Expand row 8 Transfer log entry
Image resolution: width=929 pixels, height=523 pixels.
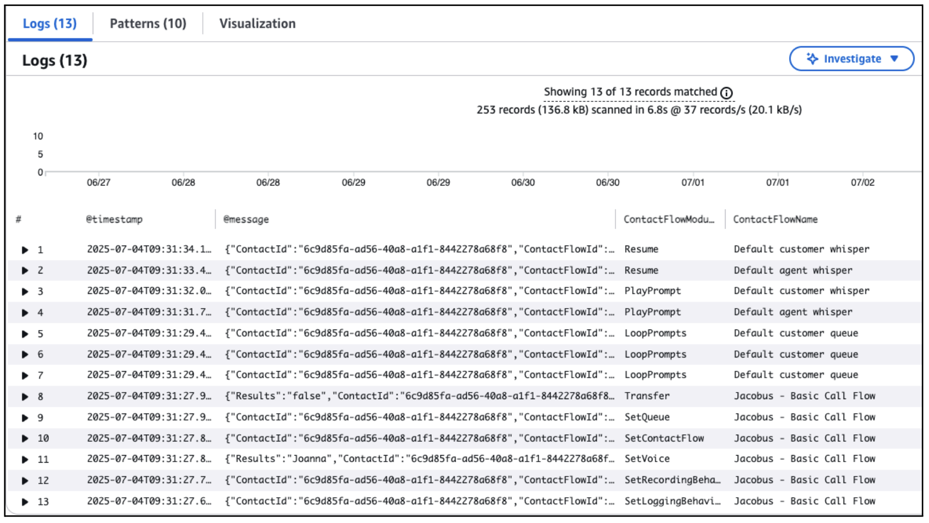(x=25, y=397)
